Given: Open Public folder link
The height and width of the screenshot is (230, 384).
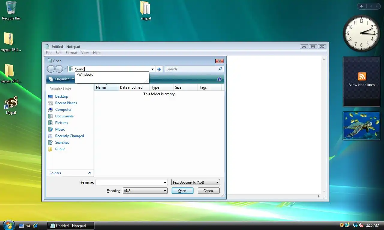Looking at the screenshot, I should (60, 149).
